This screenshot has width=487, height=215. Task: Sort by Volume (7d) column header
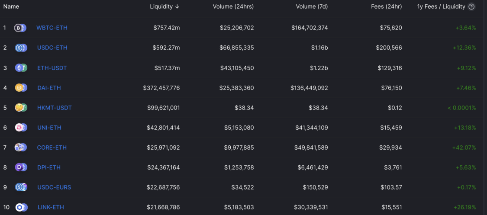click(x=312, y=6)
